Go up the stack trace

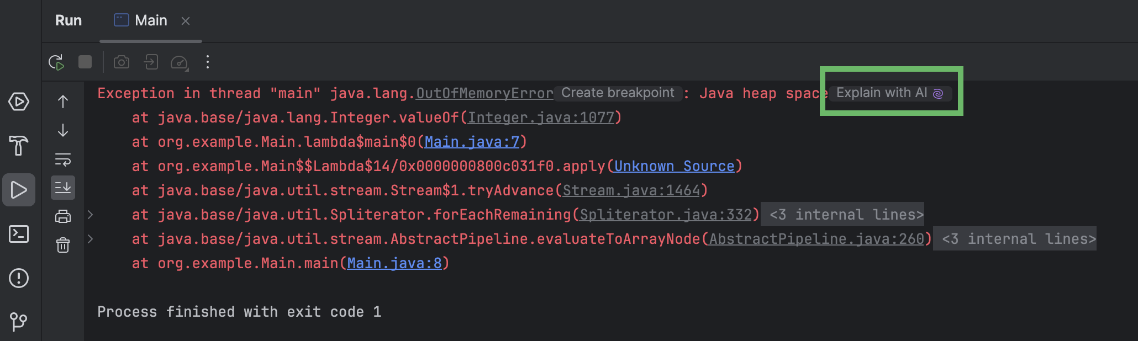[x=63, y=102]
